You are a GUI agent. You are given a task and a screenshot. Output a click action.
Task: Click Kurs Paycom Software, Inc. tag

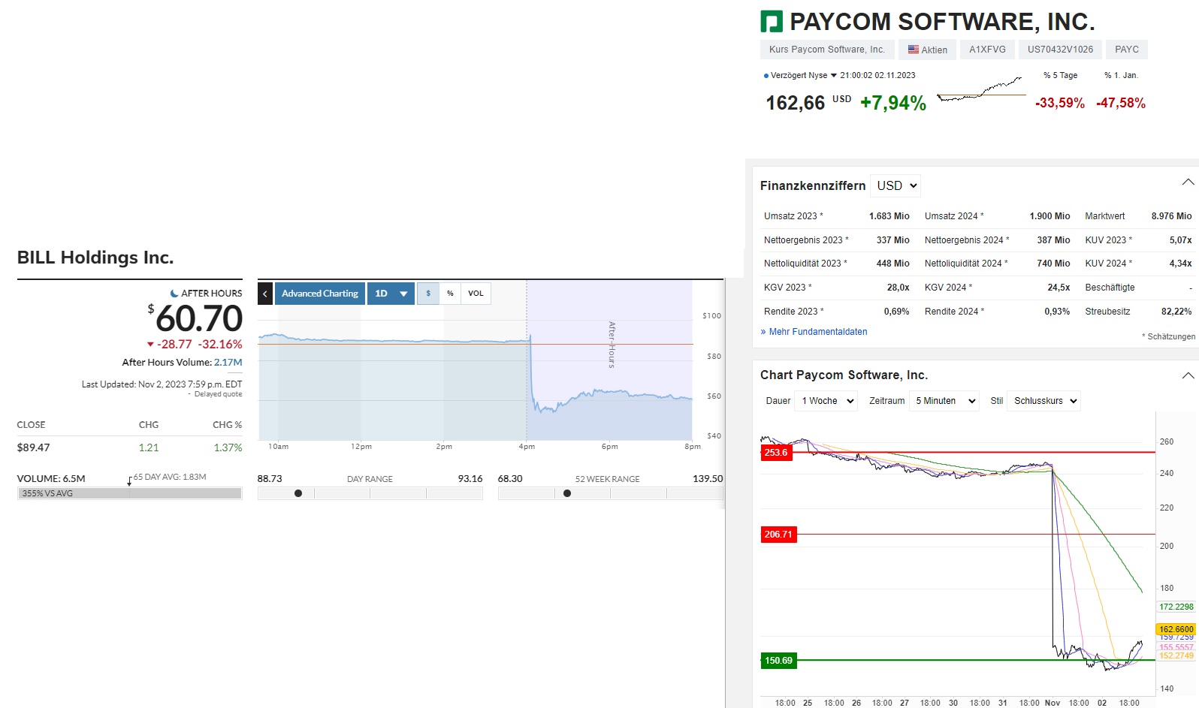tap(827, 50)
